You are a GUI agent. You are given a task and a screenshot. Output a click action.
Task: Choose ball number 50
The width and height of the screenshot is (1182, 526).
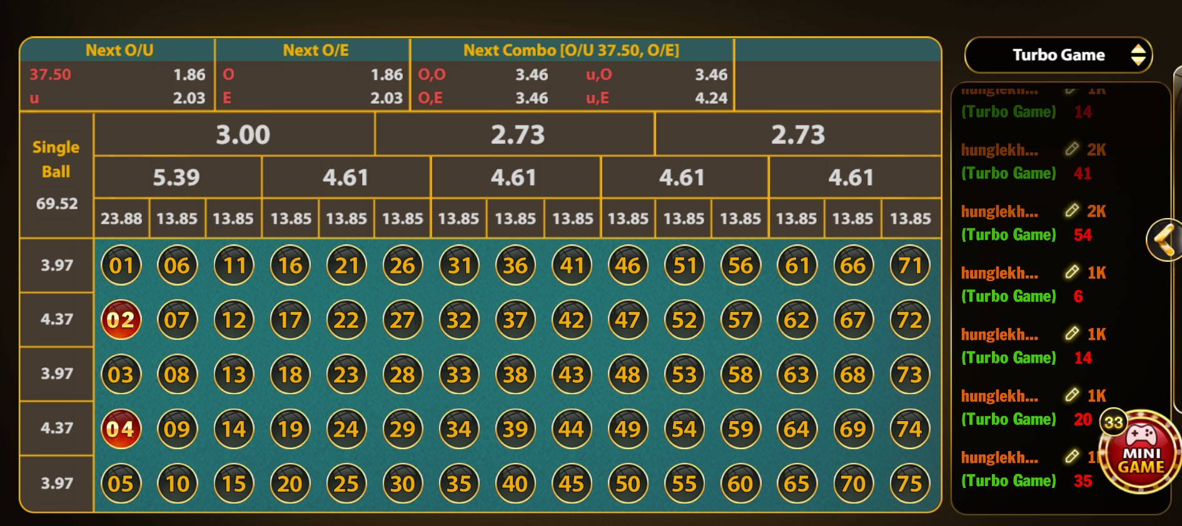pos(628,484)
